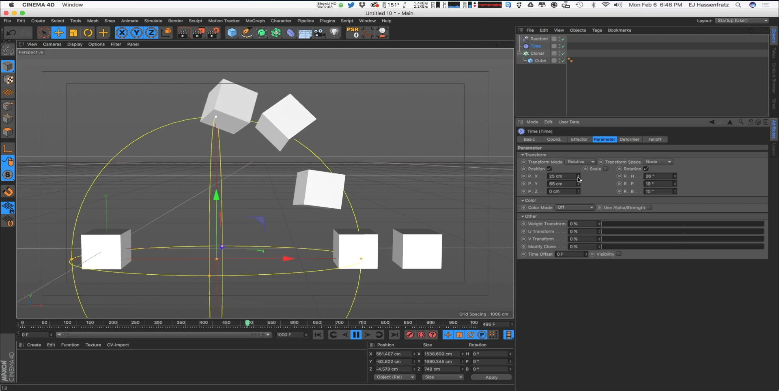This screenshot has width=779, height=391.
Task: Enable the Scale checkbox
Action: 606,169
